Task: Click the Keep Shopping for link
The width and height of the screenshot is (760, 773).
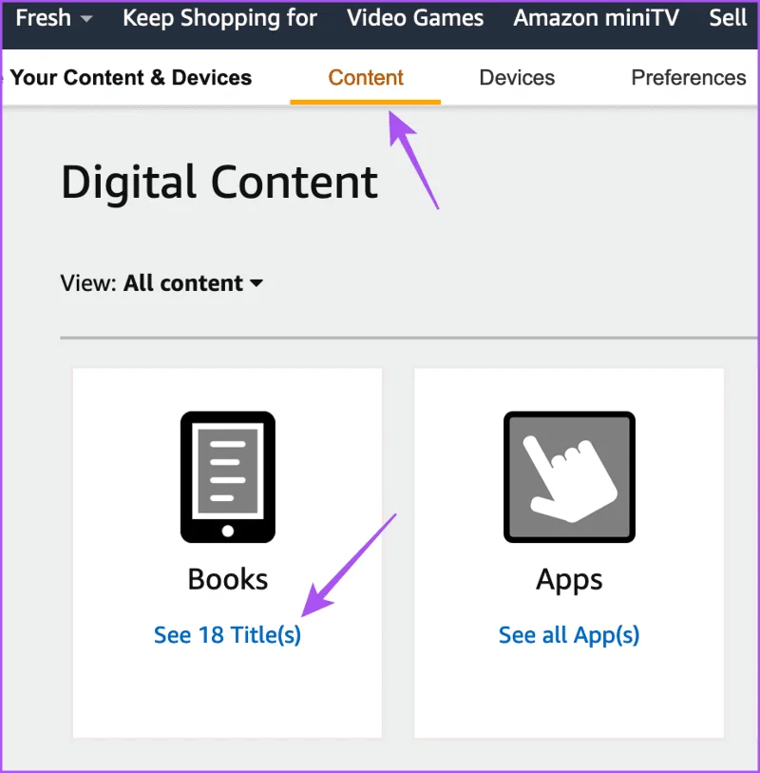Action: coord(219,18)
